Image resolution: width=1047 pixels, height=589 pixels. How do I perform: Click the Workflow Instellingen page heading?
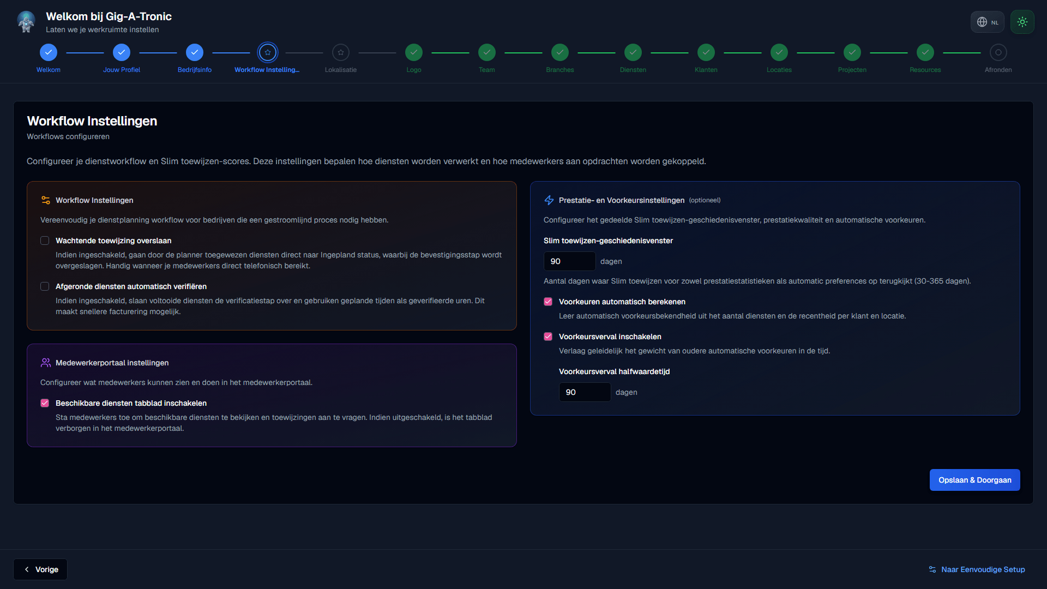(92, 121)
